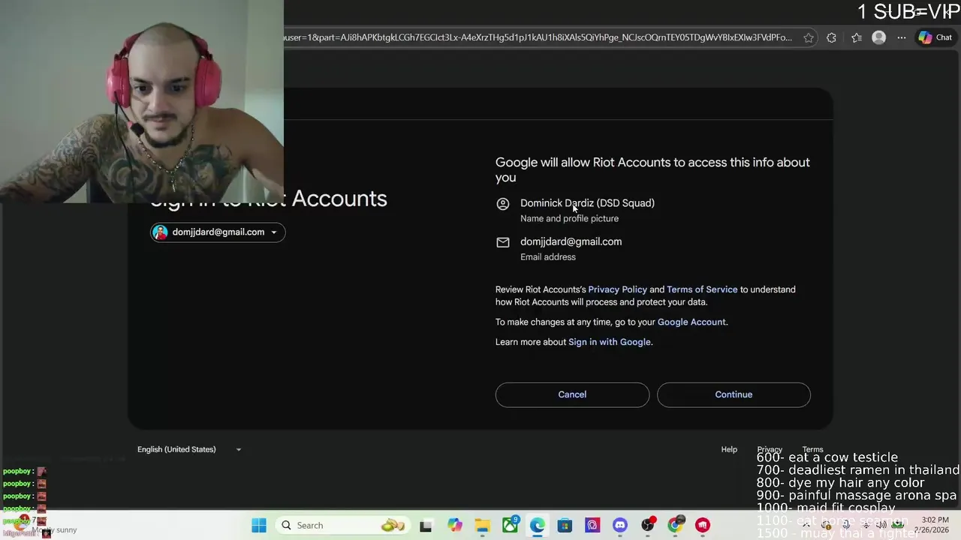Open the Google Account link
Viewport: 961px width, 540px height.
click(691, 322)
